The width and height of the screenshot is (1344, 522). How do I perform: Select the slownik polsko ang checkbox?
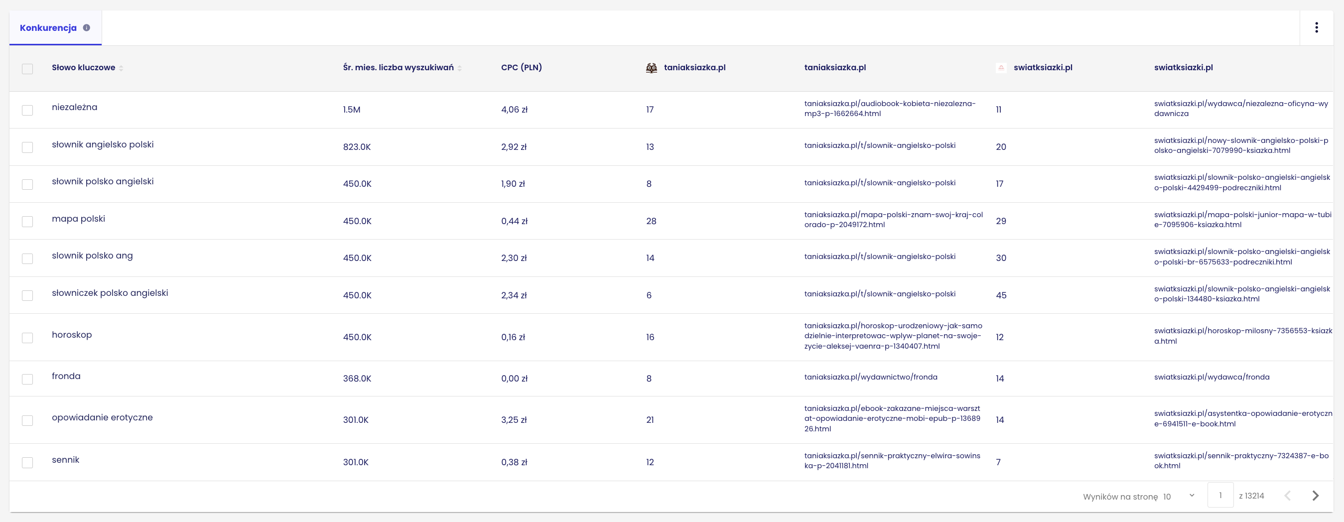[x=28, y=258]
